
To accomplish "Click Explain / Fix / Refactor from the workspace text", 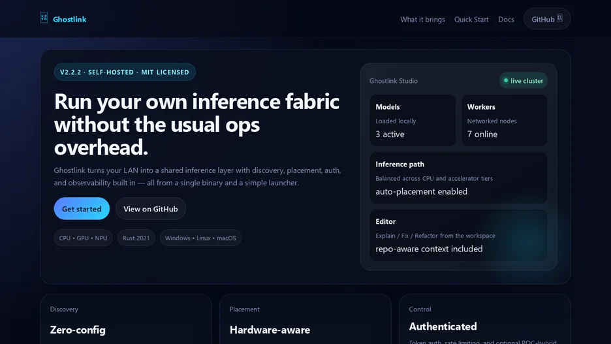I will pyautogui.click(x=435, y=236).
